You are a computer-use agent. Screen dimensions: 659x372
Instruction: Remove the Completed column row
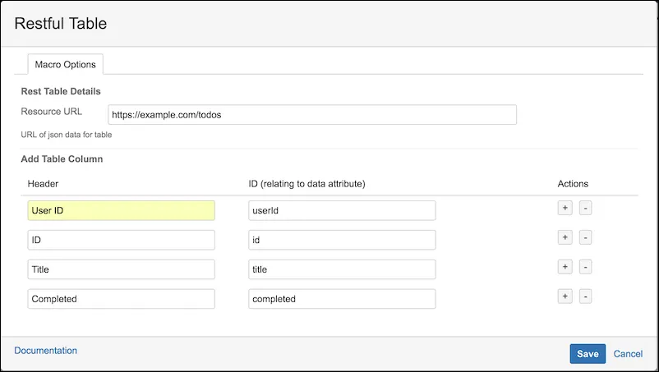[x=585, y=296]
